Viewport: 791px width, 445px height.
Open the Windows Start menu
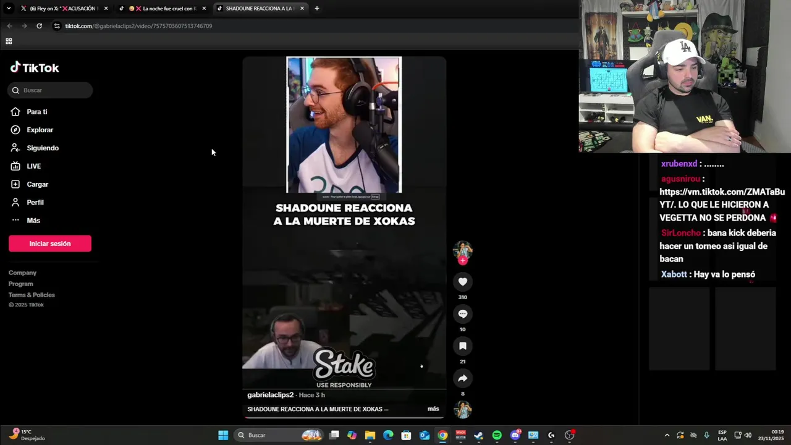[223, 435]
